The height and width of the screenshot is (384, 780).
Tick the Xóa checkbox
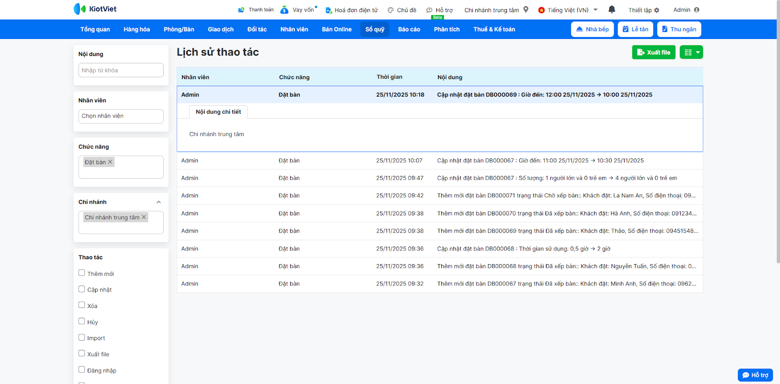(82, 305)
